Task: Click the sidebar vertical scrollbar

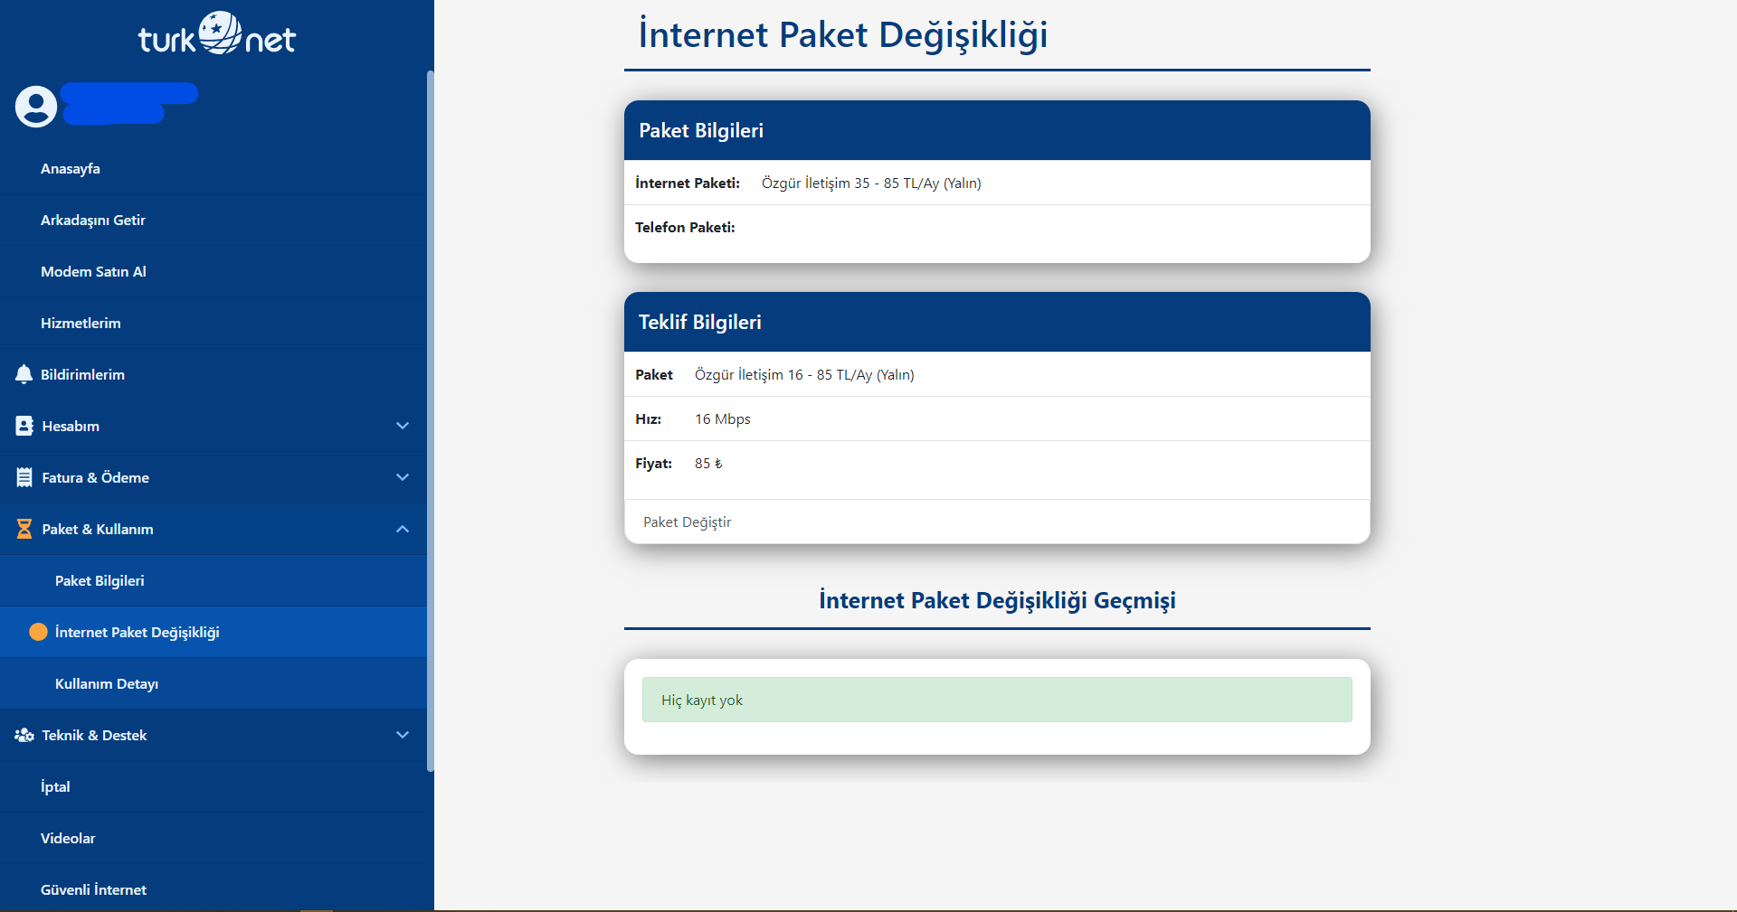Action: point(431,420)
